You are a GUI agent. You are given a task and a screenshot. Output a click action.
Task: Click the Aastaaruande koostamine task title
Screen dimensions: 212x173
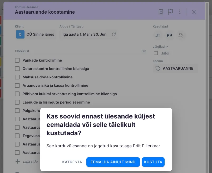[x=45, y=12]
